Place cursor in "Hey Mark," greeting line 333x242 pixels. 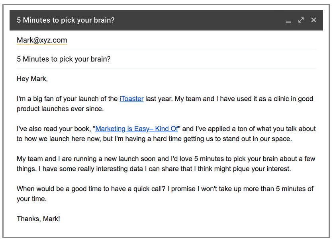(x=32, y=79)
